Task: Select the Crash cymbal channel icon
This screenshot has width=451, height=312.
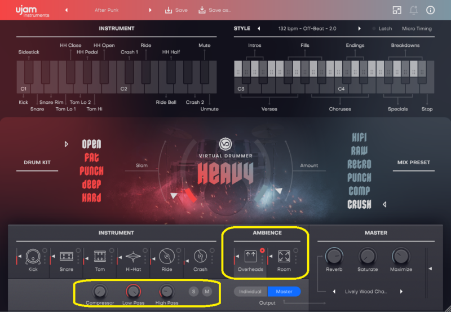Action: click(200, 257)
